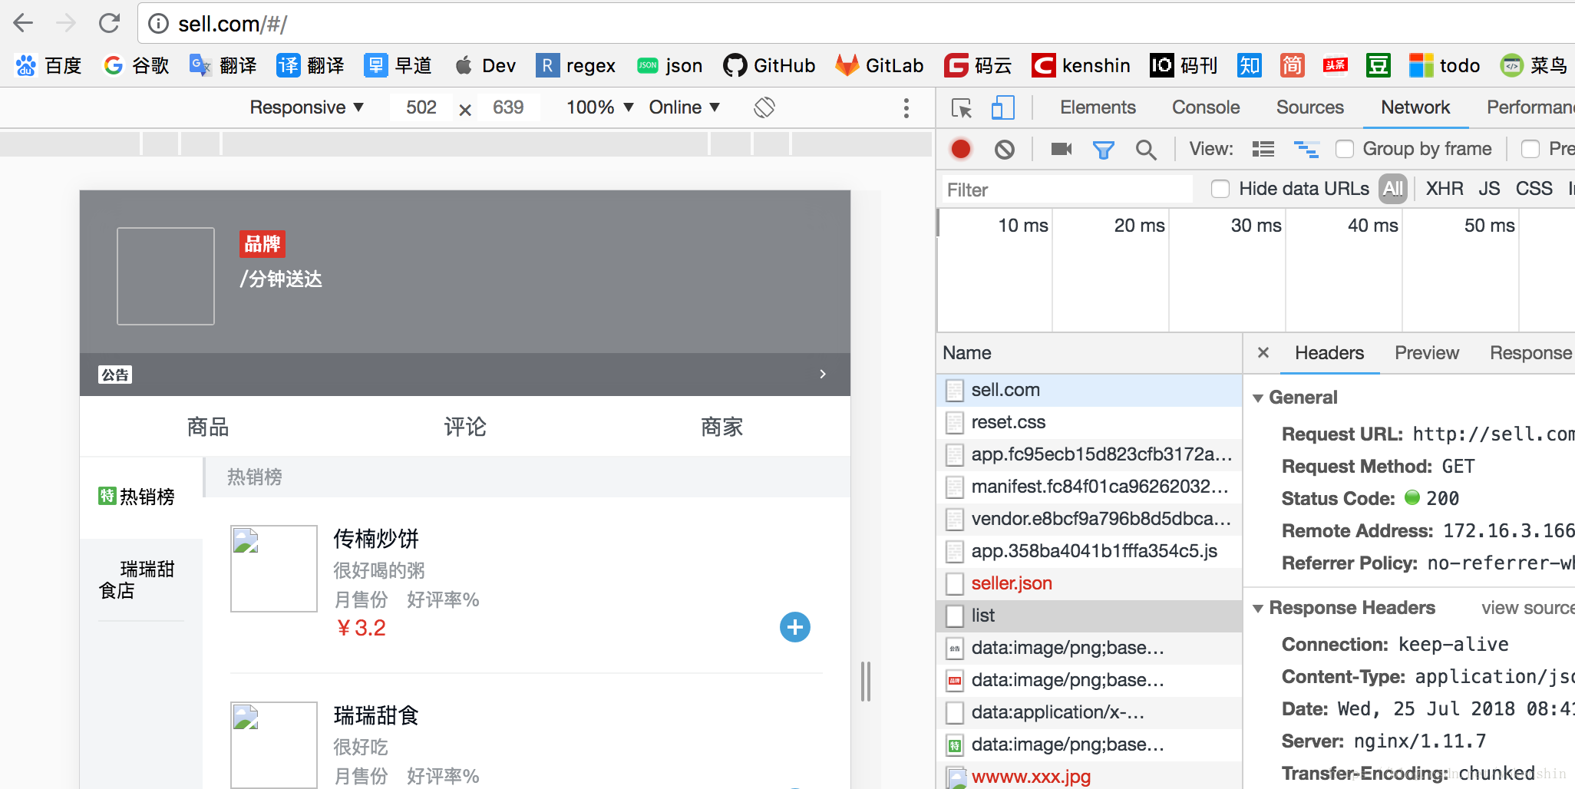The image size is (1575, 789).
Task: Click the address bar URL
Action: pyautogui.click(x=233, y=24)
